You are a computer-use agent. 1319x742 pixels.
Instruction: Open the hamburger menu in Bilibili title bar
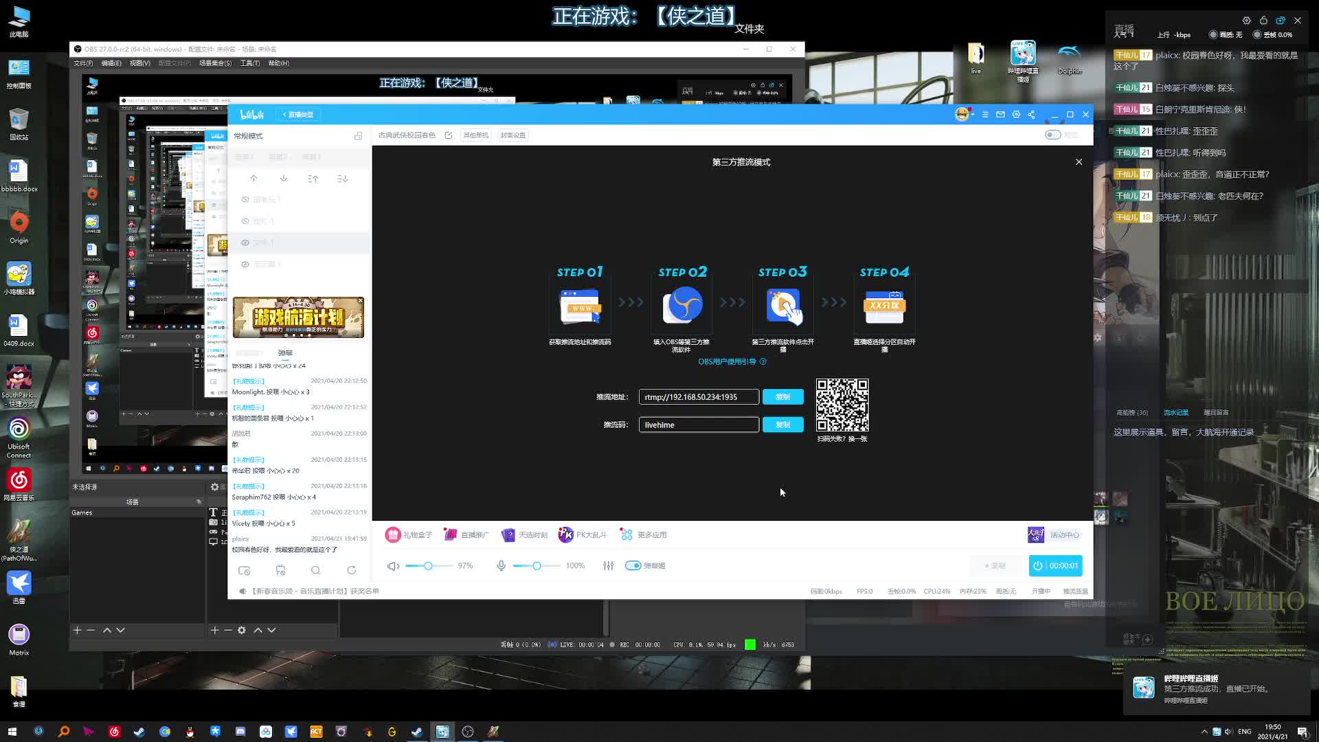tap(985, 115)
